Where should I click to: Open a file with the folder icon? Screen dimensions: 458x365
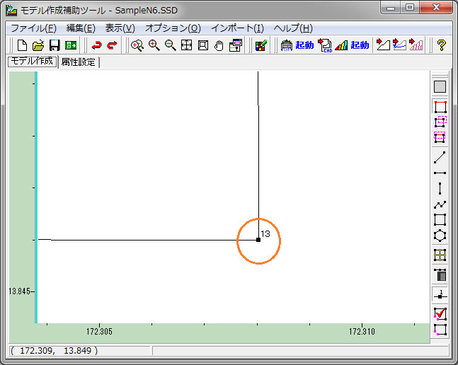point(38,45)
